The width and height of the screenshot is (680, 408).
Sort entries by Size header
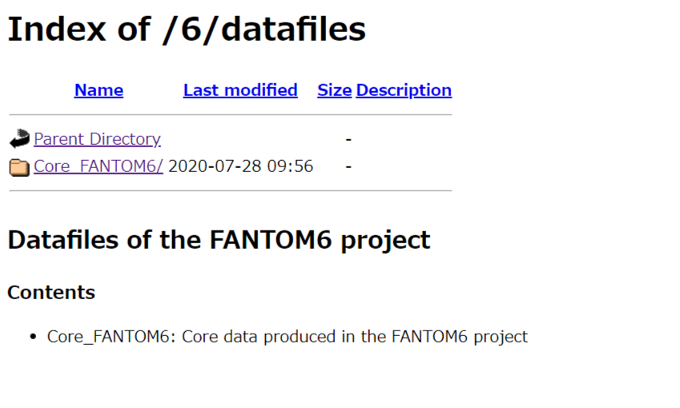pyautogui.click(x=334, y=90)
